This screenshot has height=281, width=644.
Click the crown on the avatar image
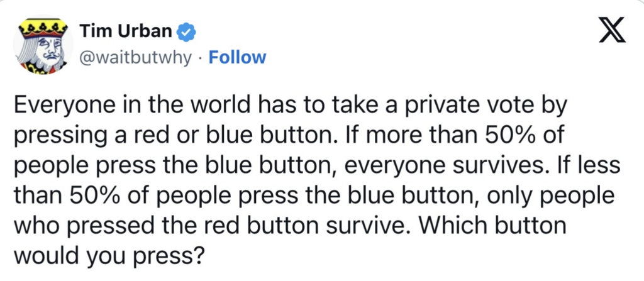42,27
